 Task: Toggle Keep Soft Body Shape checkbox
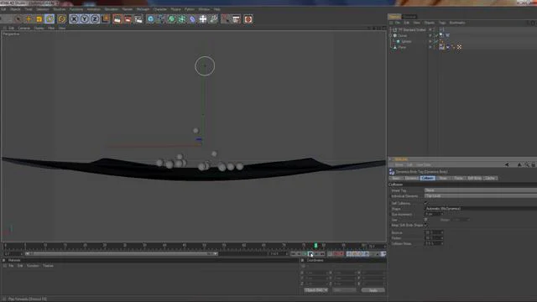(x=425, y=226)
